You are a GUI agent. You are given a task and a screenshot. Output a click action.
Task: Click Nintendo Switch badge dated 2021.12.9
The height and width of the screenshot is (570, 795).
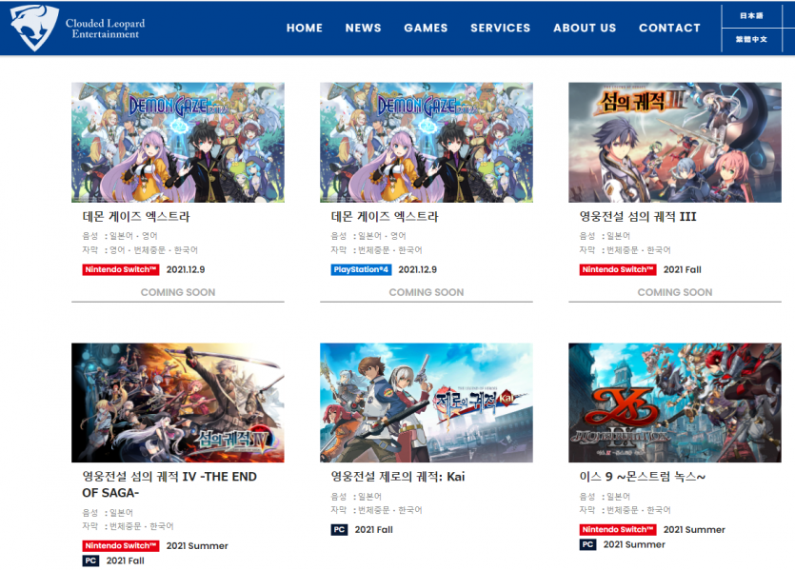(x=121, y=269)
